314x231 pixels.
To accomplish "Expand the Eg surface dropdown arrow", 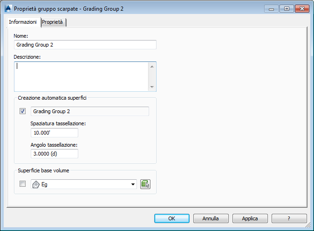I will [134, 184].
